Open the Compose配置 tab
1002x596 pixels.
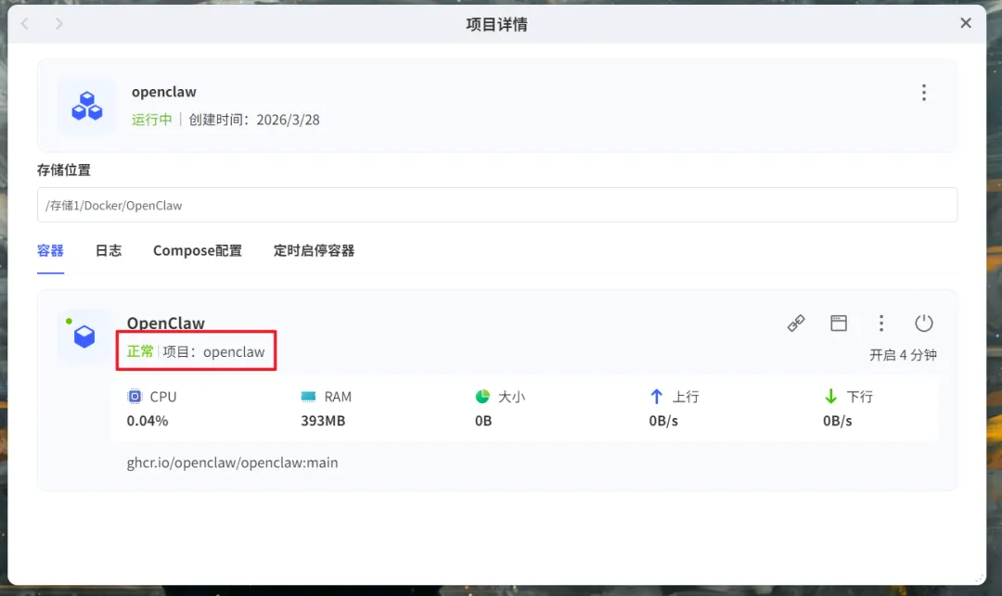pos(198,250)
